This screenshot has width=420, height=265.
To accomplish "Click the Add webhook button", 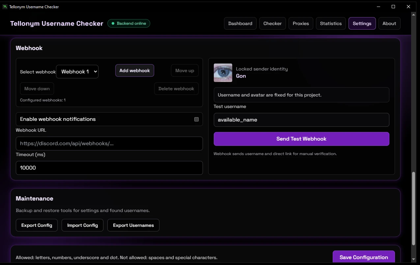I will pyautogui.click(x=134, y=70).
